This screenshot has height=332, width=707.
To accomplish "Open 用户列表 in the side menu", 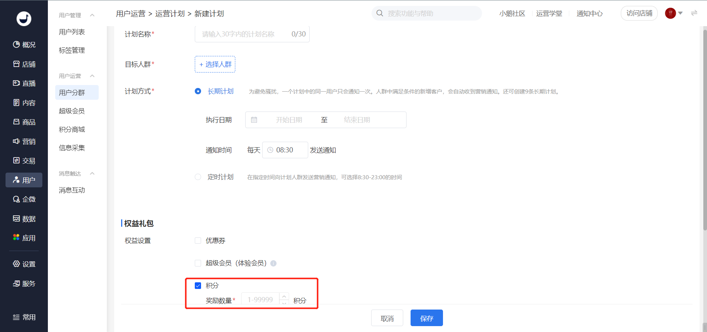I will (x=72, y=32).
